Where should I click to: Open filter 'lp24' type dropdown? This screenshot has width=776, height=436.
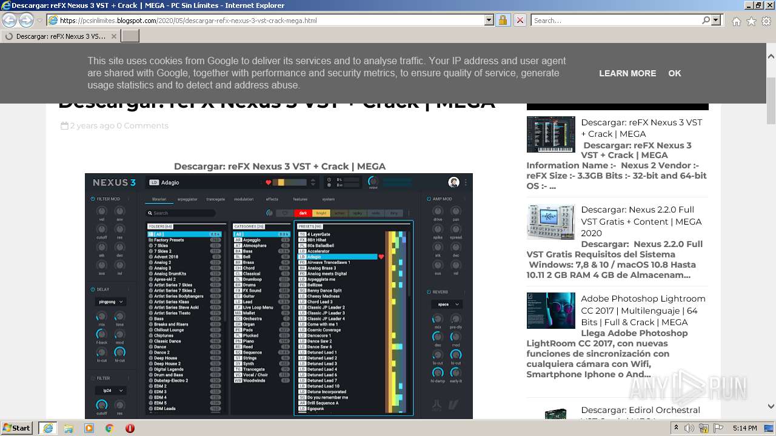(110, 391)
